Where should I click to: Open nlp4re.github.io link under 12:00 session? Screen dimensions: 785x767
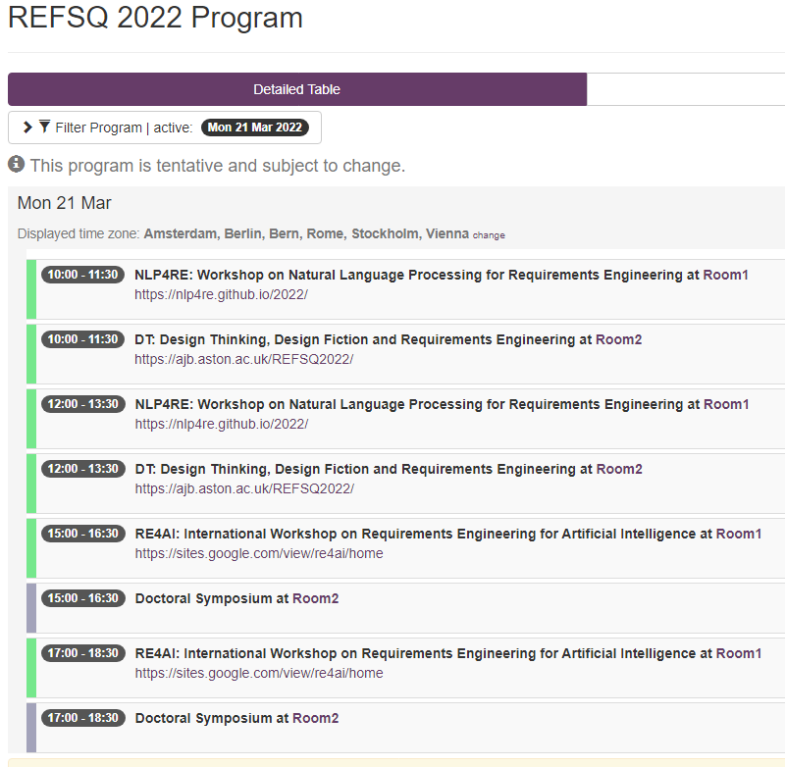tap(222, 424)
